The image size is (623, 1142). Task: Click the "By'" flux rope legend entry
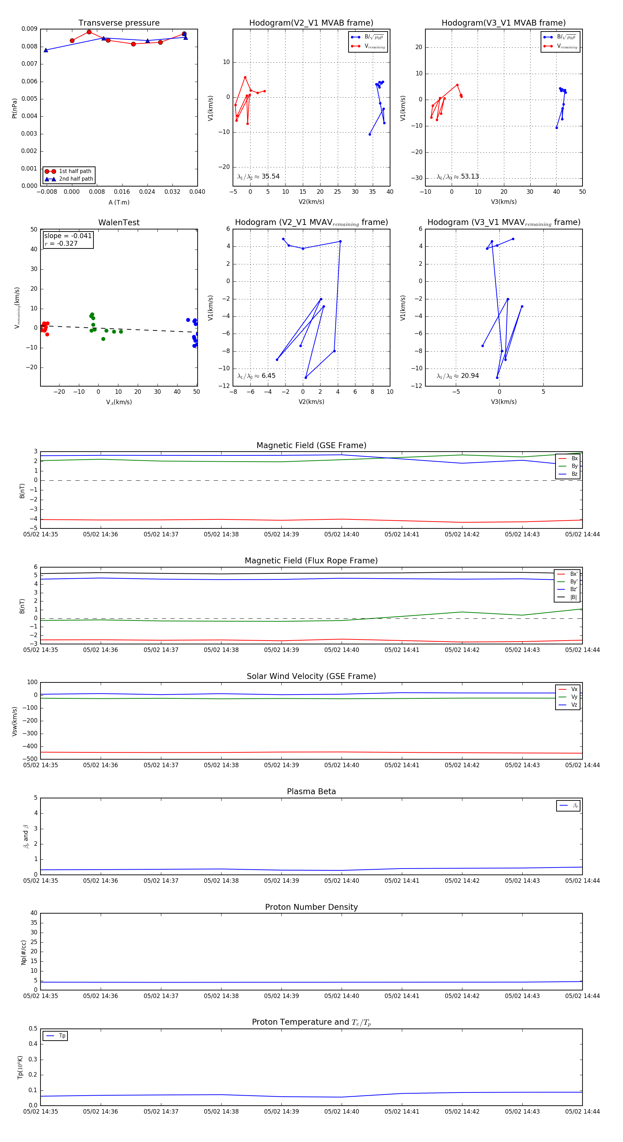568,582
